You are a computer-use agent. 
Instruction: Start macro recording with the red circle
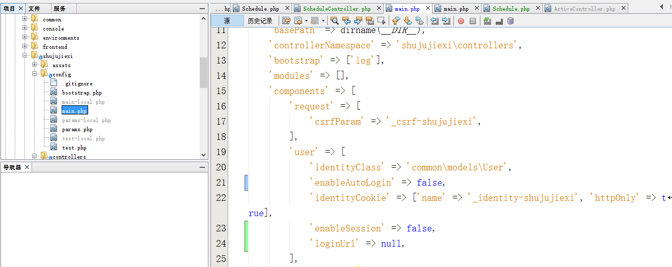point(461,21)
